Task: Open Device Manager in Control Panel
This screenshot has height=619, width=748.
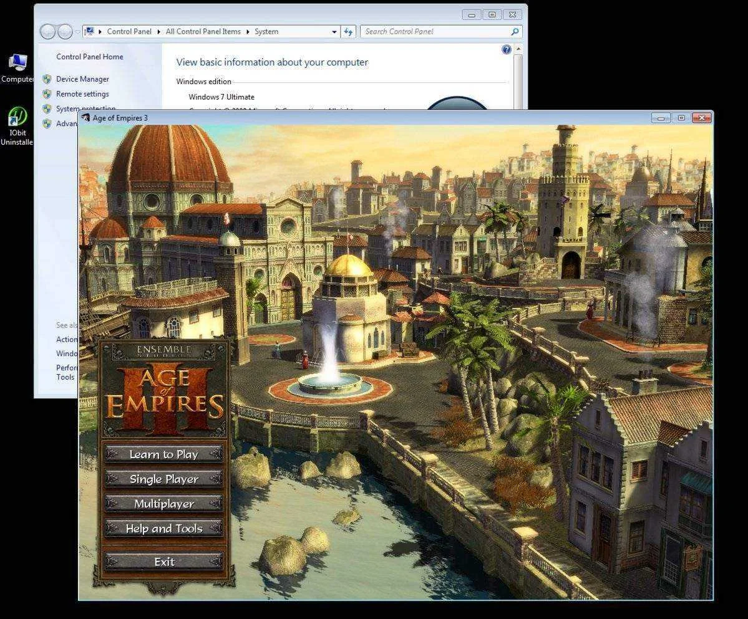Action: pos(82,79)
